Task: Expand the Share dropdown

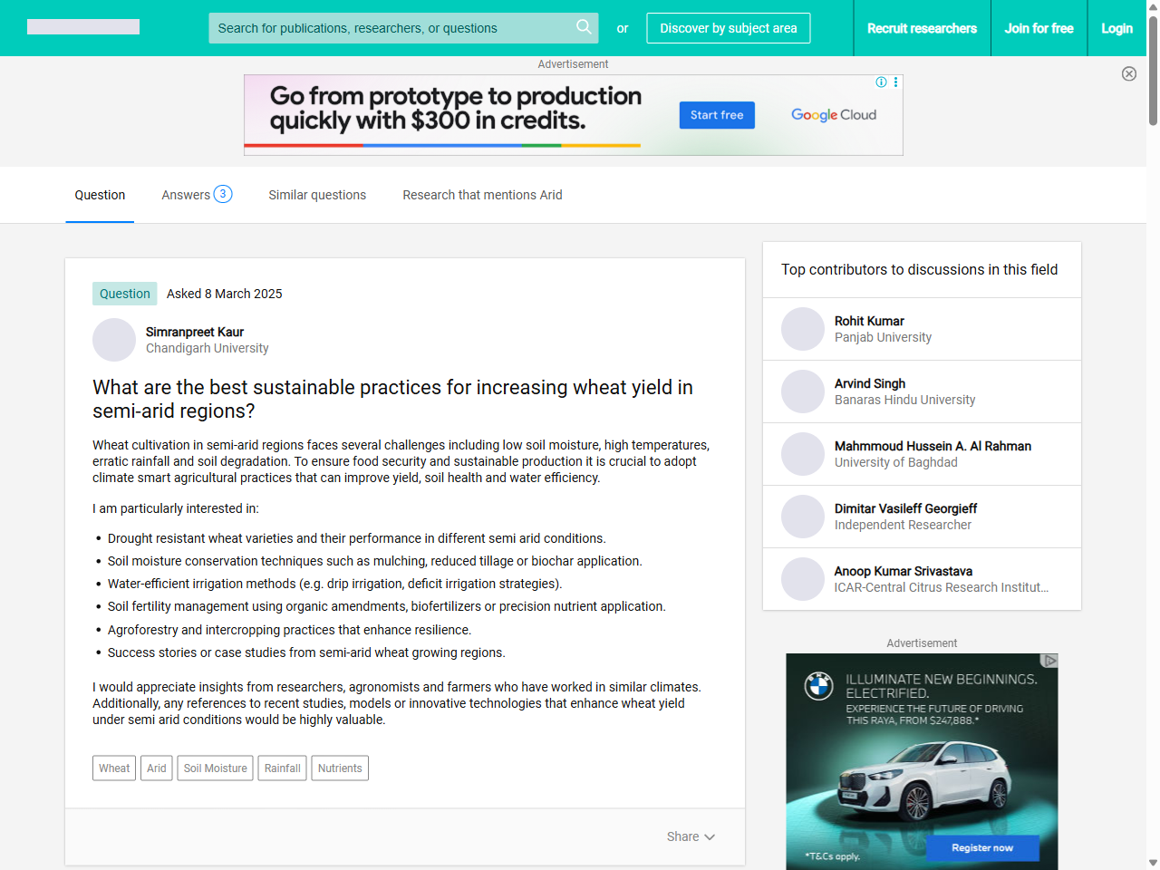Action: tap(691, 836)
